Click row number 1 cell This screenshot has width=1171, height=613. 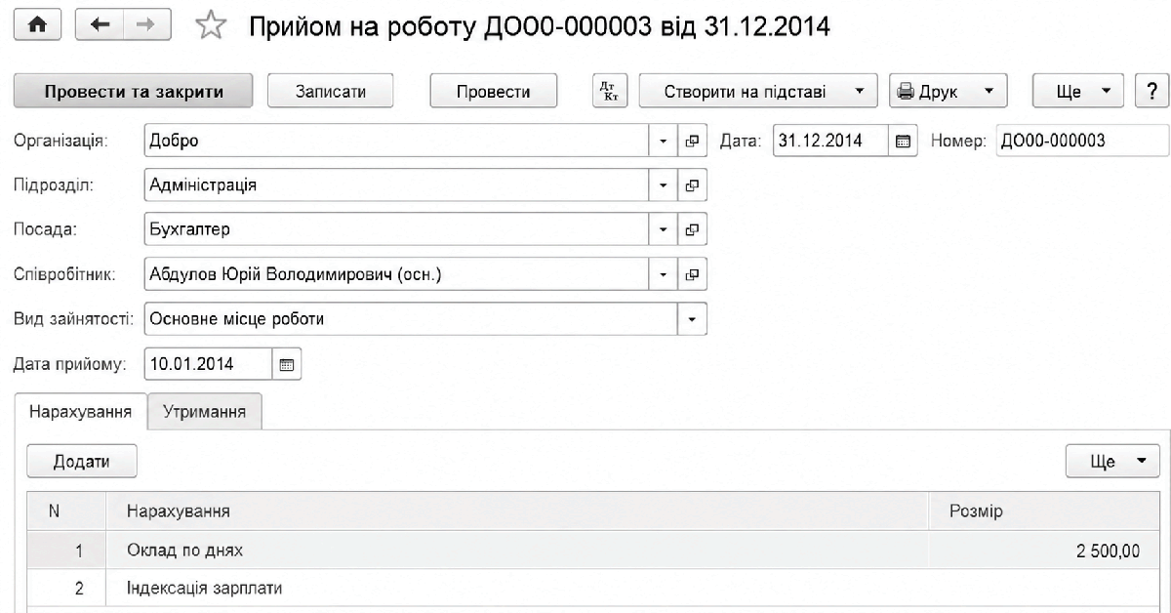[x=65, y=551]
